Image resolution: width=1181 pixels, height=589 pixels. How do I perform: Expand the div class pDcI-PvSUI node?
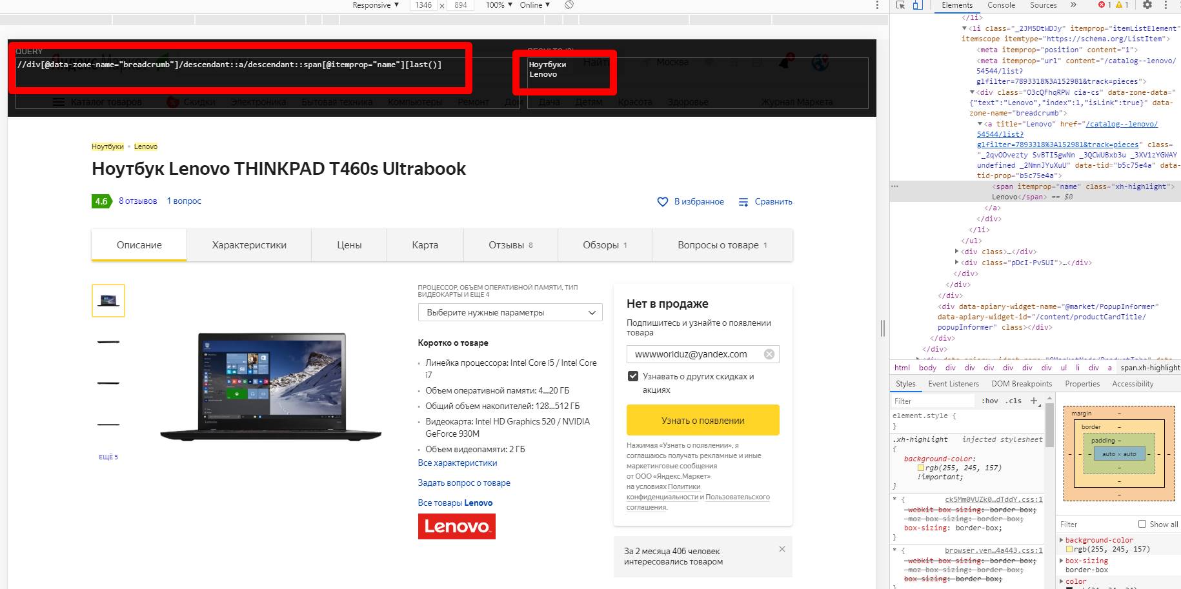tap(957, 263)
